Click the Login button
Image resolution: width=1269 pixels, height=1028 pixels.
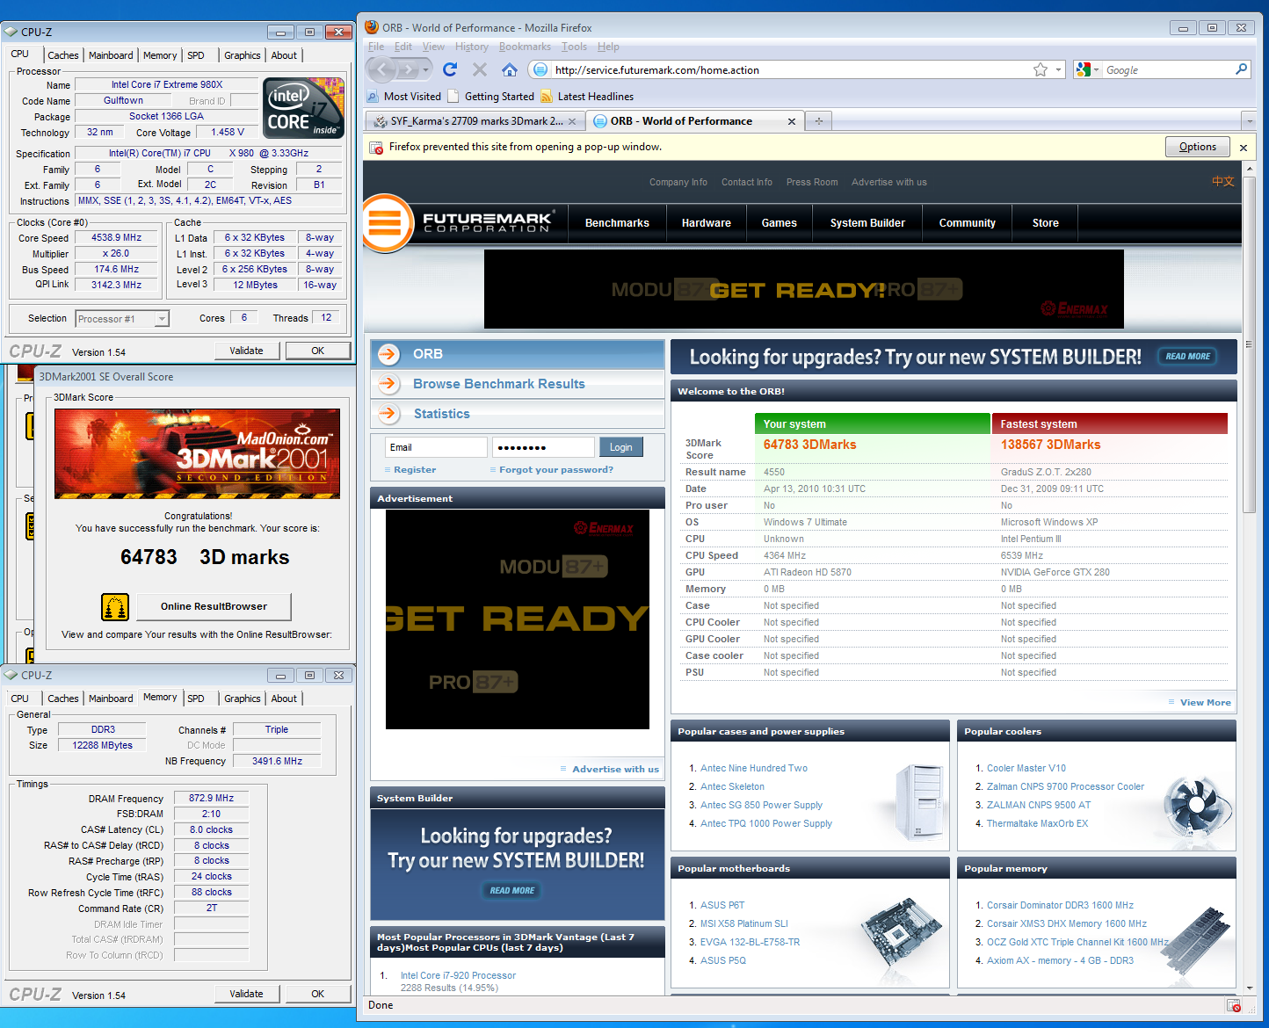click(621, 447)
